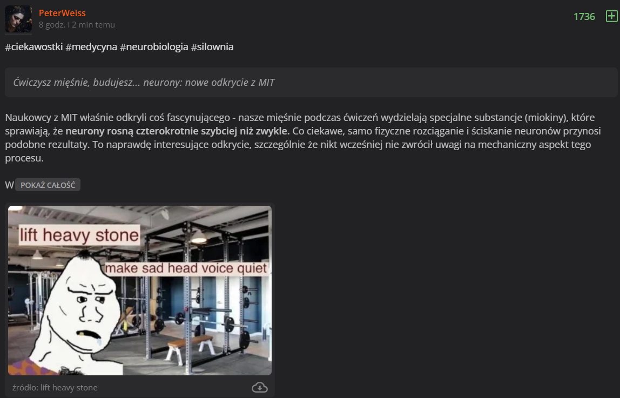Viewport: 620px width, 398px height.
Task: Click the "lift heavy stone" caption in the meme
Action: 79,235
